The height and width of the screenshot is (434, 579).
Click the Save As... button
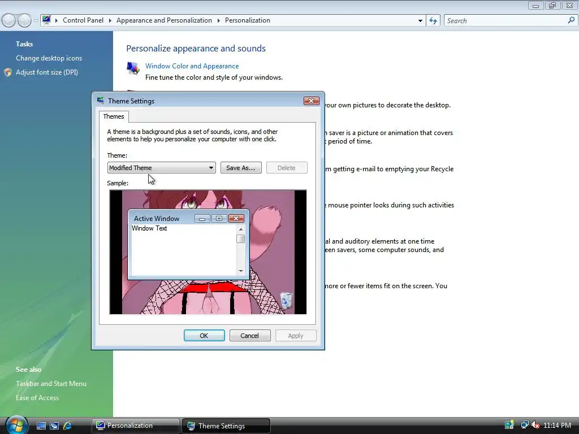pos(241,167)
